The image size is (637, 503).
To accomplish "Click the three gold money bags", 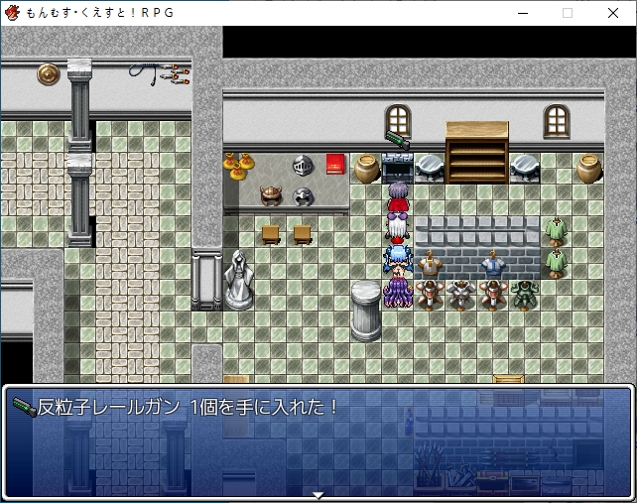I will [239, 166].
